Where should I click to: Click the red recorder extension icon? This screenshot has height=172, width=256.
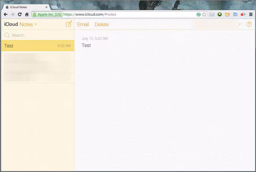(x=243, y=15)
